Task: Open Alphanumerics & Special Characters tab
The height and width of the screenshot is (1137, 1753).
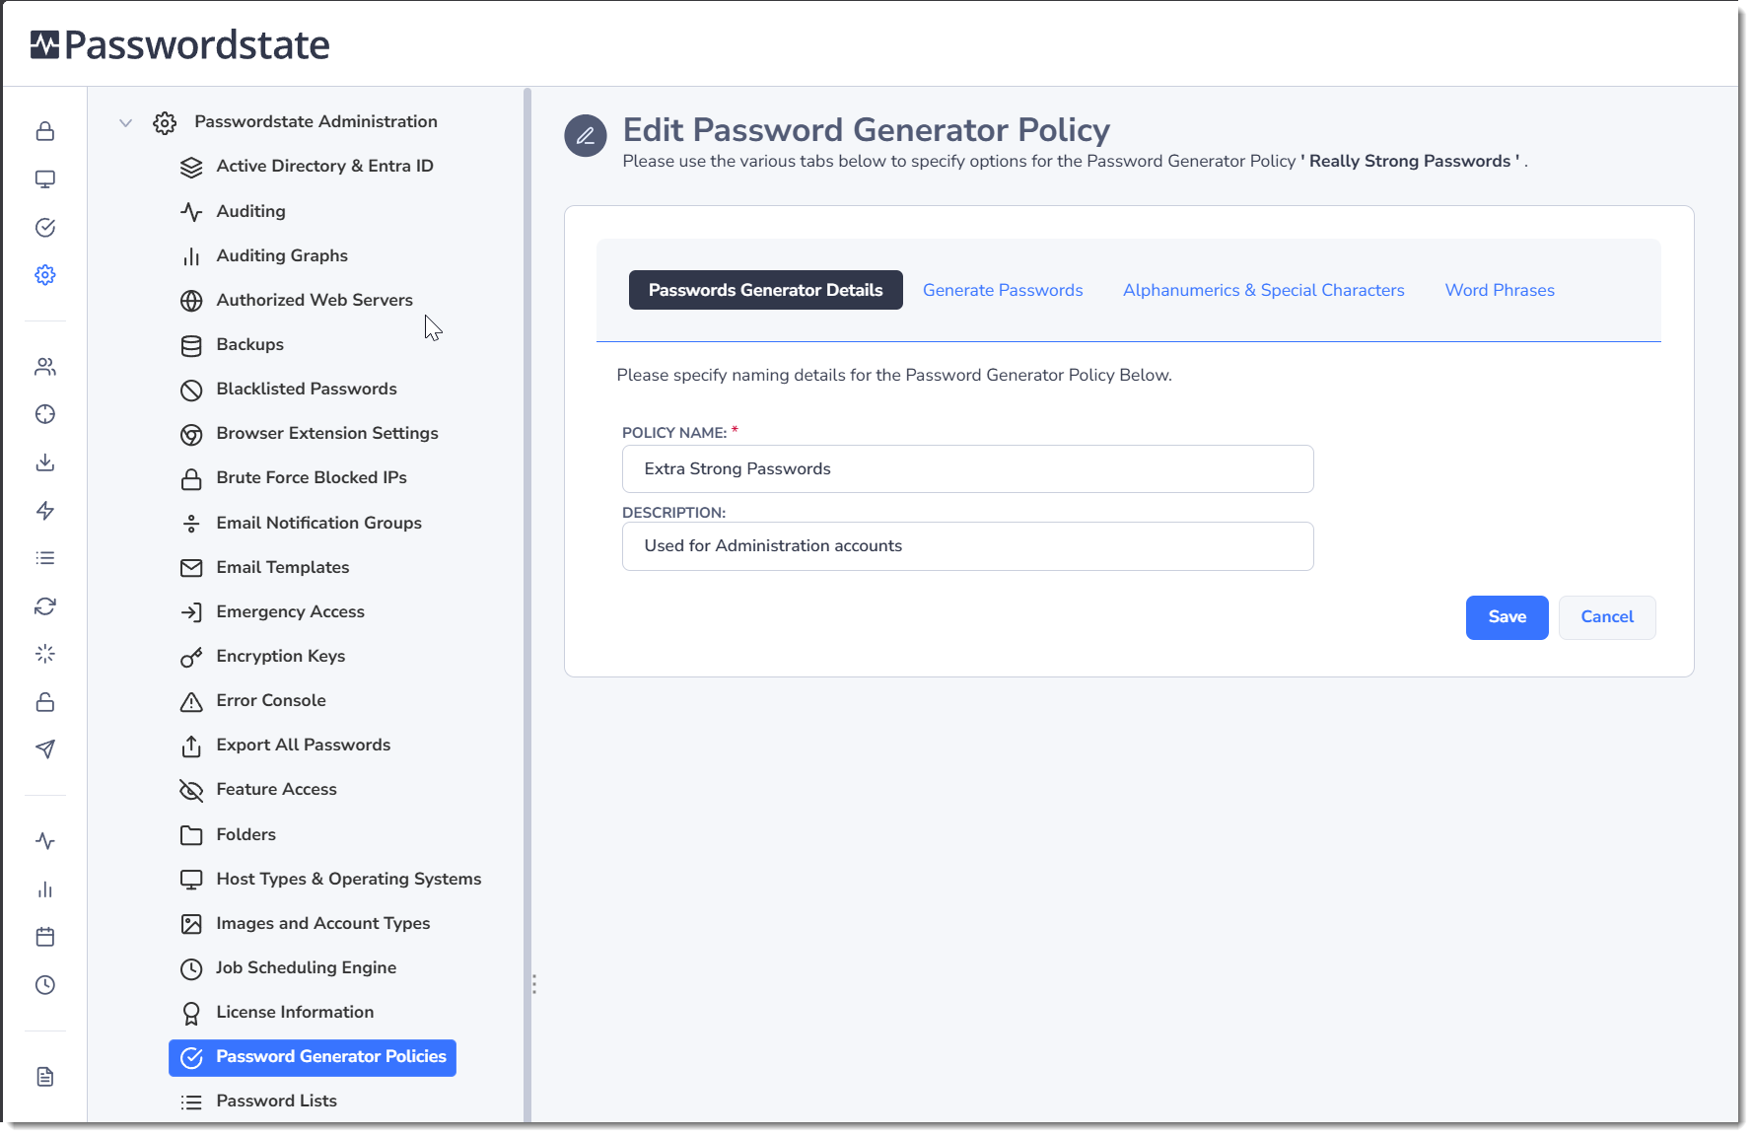Action: (1264, 290)
